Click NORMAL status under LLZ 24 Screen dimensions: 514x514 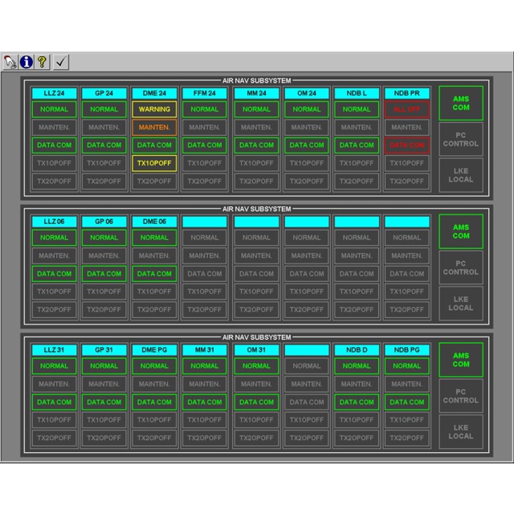(54, 109)
